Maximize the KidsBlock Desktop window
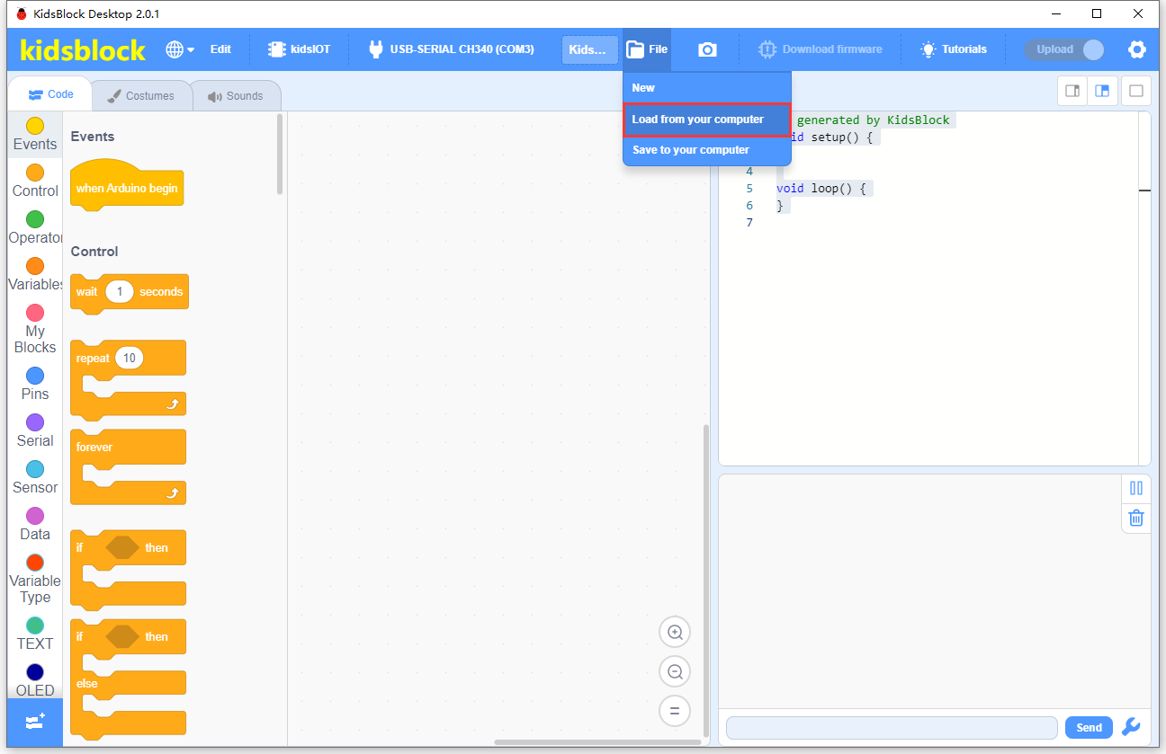 (1097, 13)
